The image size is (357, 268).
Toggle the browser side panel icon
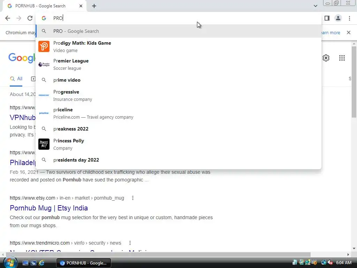(327, 18)
